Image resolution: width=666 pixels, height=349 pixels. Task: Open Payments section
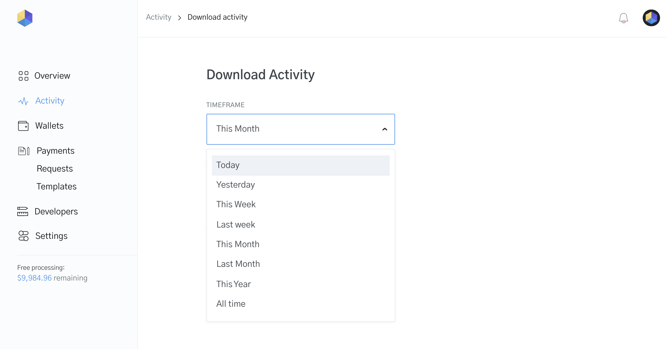pos(55,151)
